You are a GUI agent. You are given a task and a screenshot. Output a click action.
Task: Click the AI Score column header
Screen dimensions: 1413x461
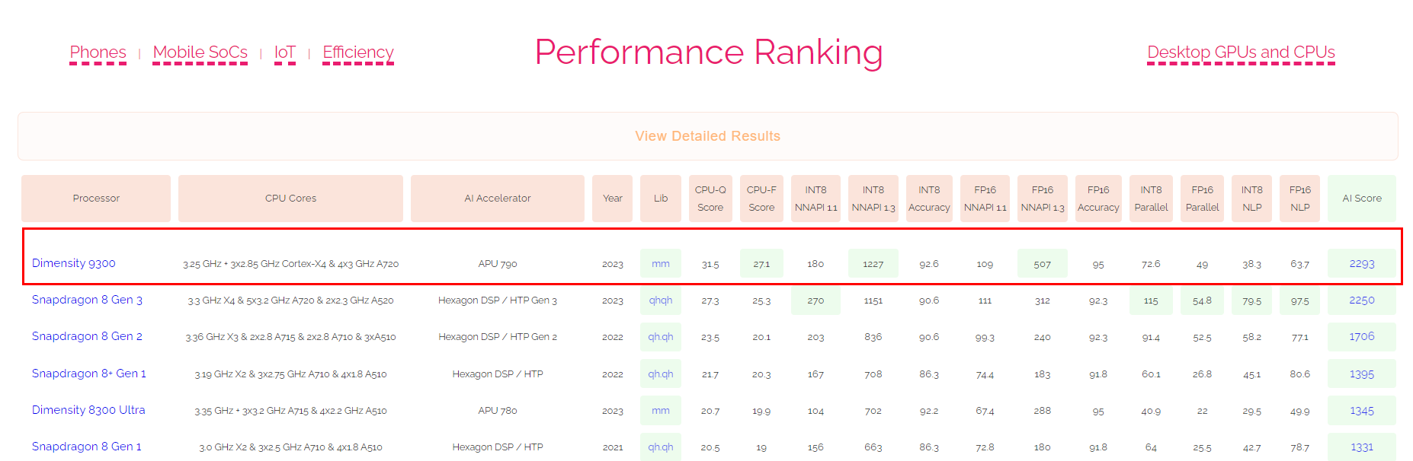1362,199
